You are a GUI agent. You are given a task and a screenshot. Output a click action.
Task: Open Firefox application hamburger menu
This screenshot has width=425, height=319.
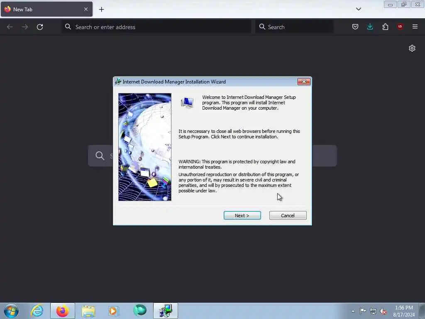[x=415, y=27]
